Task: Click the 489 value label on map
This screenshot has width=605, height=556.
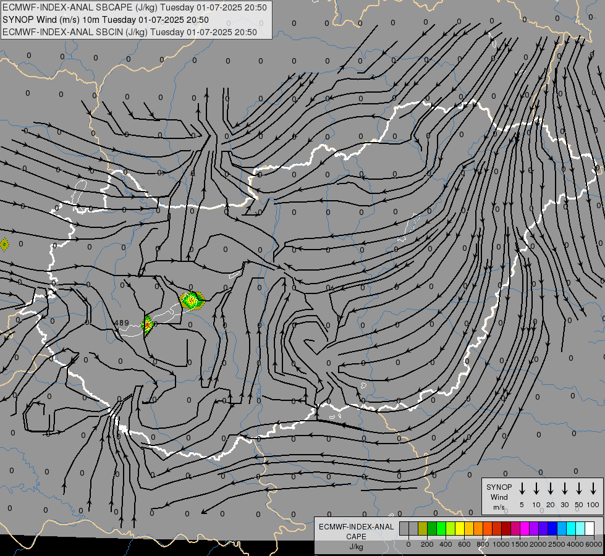Action: [x=122, y=323]
